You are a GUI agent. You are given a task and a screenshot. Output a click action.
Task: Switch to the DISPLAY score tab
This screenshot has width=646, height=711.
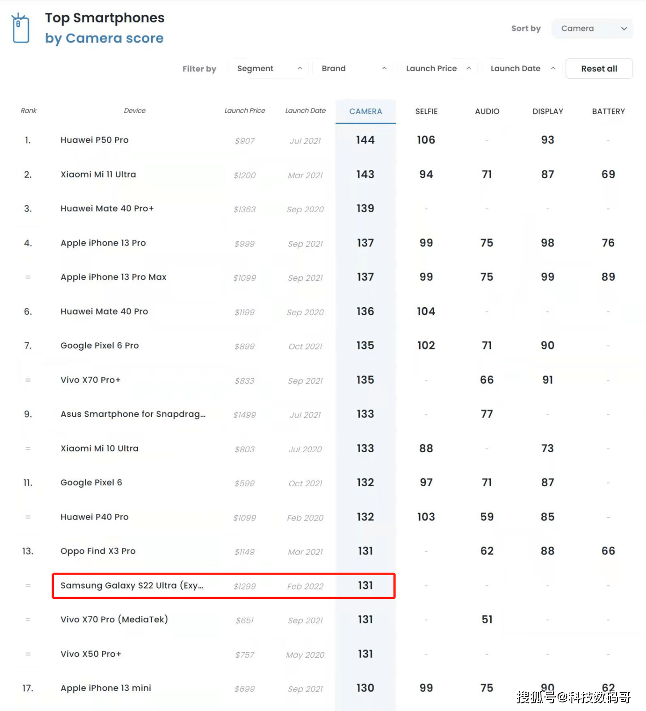[x=547, y=111]
